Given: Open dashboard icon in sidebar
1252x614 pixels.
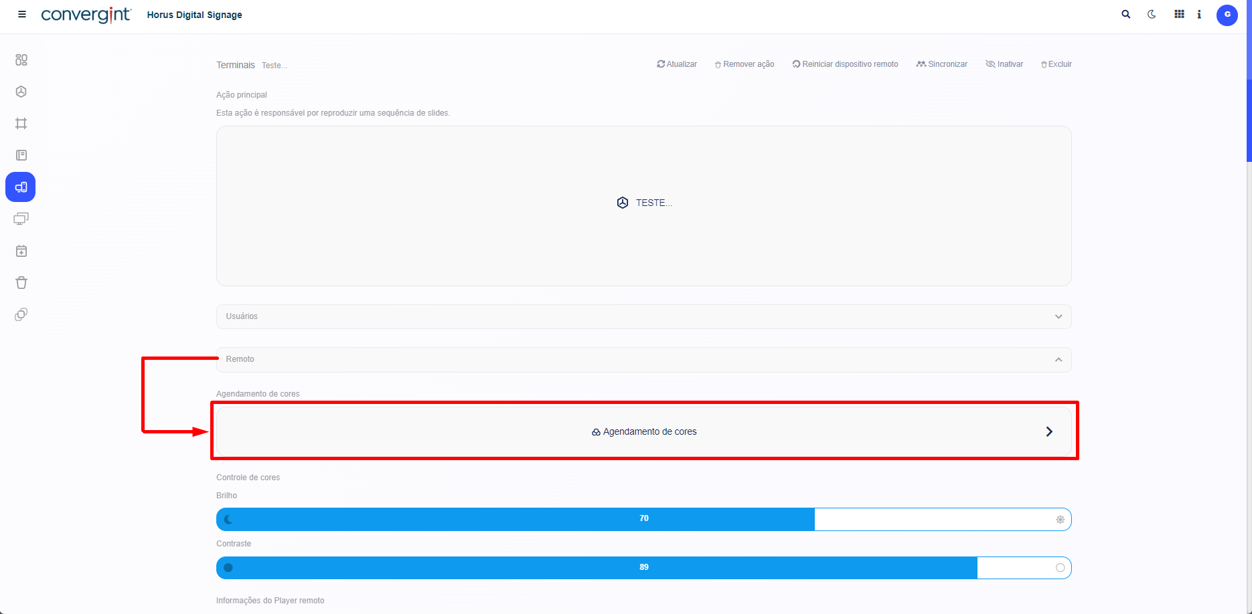Looking at the screenshot, I should 21,60.
